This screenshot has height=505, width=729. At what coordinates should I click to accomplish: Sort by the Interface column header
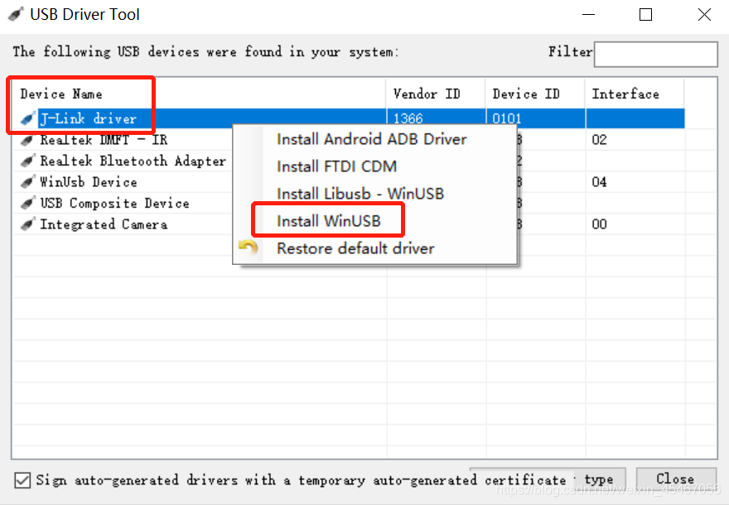635,94
